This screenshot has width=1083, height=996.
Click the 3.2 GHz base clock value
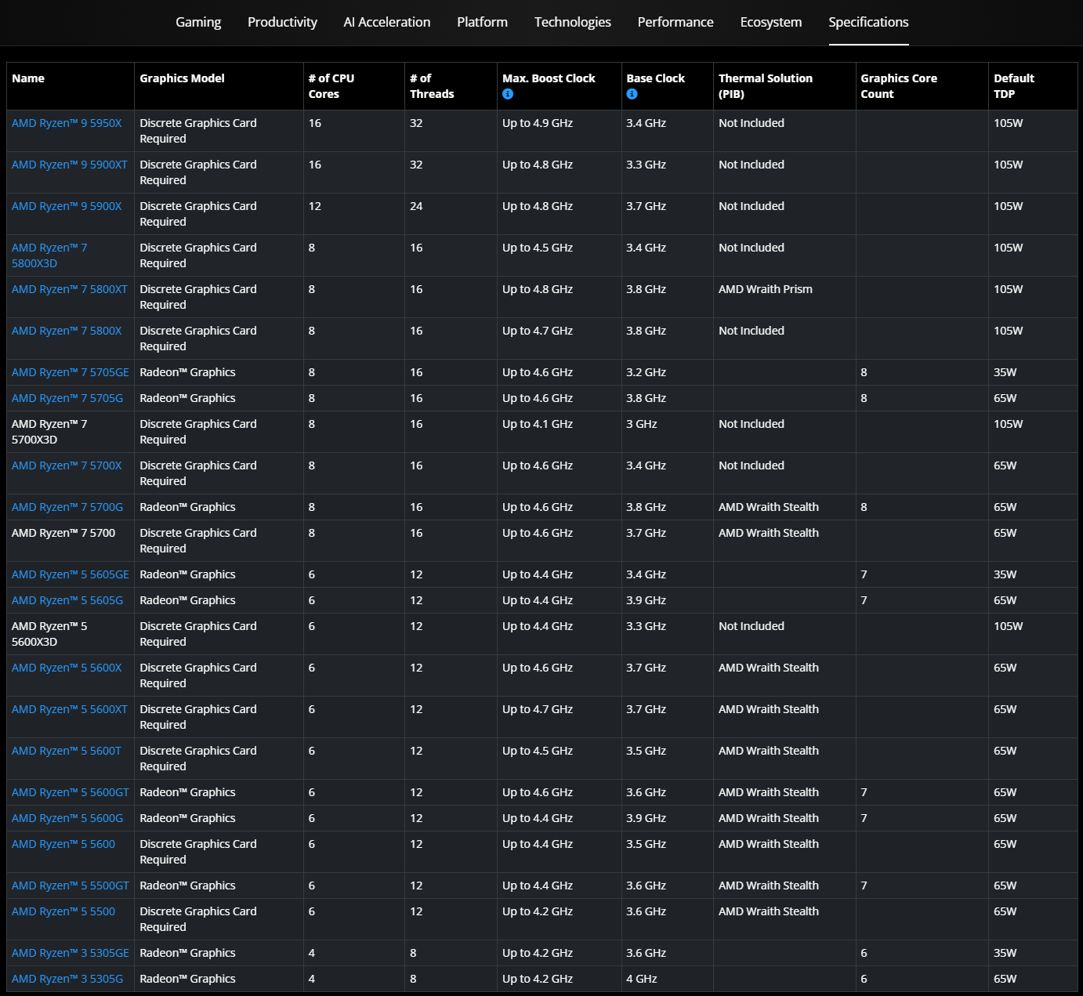(x=647, y=372)
